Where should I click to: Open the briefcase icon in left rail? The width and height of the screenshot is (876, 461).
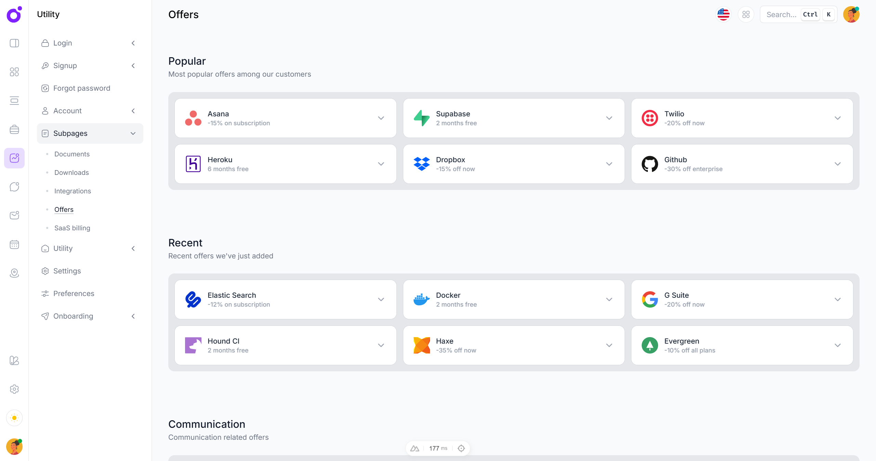pos(14,129)
